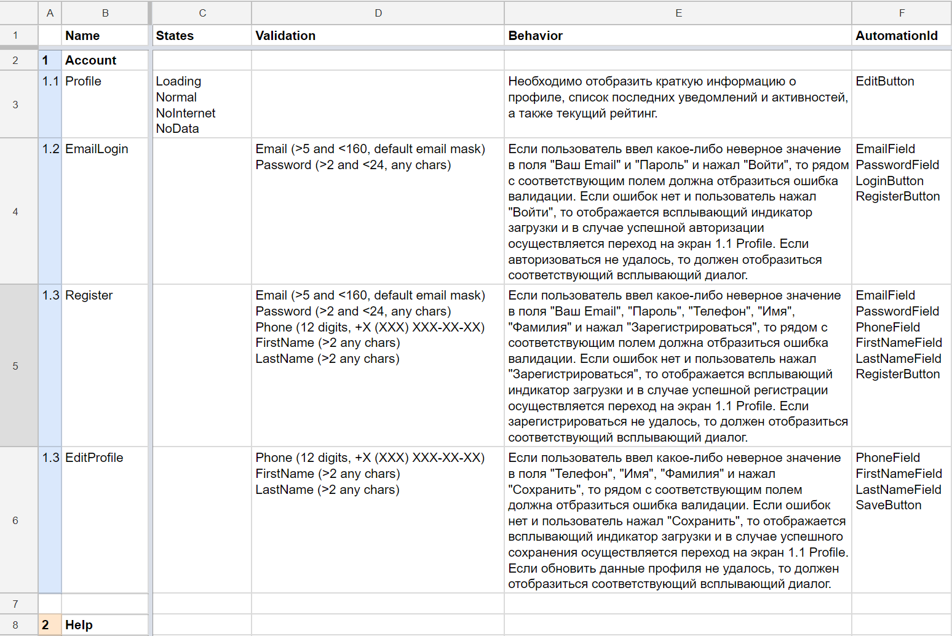Select states cell with Loading Normal NoInternet NoData
This screenshot has height=636, width=952.
click(202, 105)
